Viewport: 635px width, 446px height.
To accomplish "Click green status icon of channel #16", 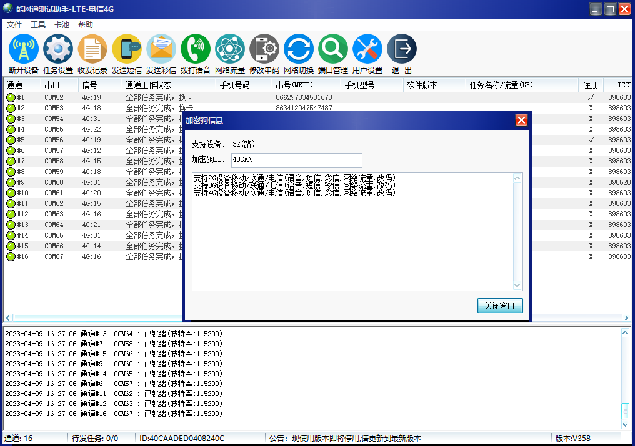I will 11,257.
